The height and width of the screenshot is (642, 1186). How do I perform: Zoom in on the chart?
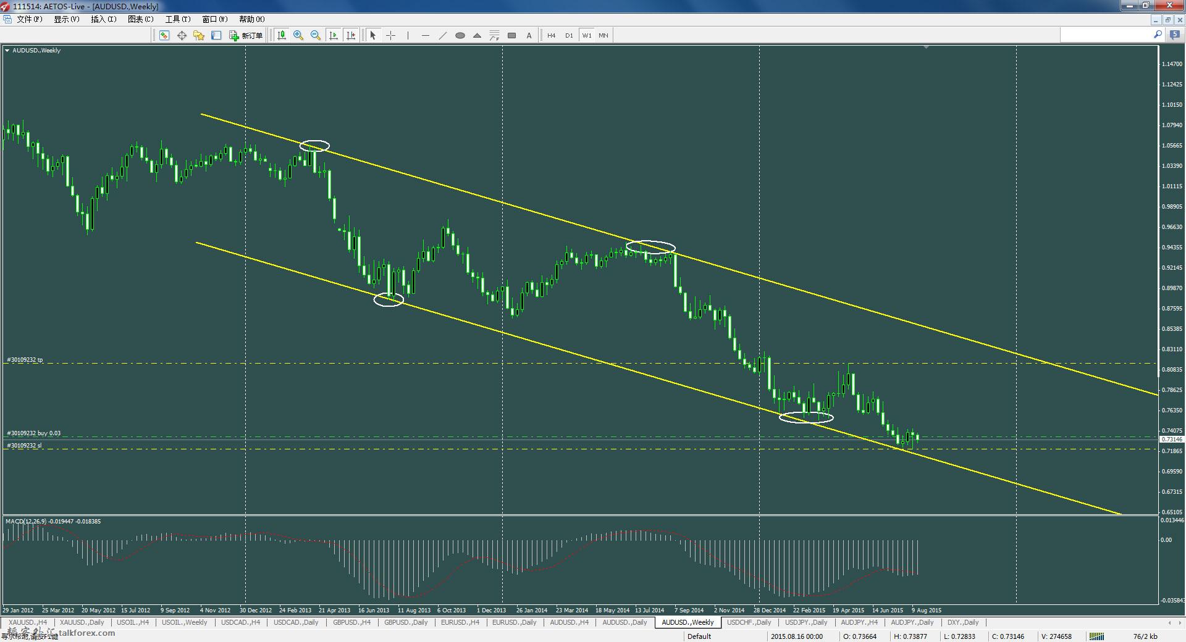pos(298,35)
